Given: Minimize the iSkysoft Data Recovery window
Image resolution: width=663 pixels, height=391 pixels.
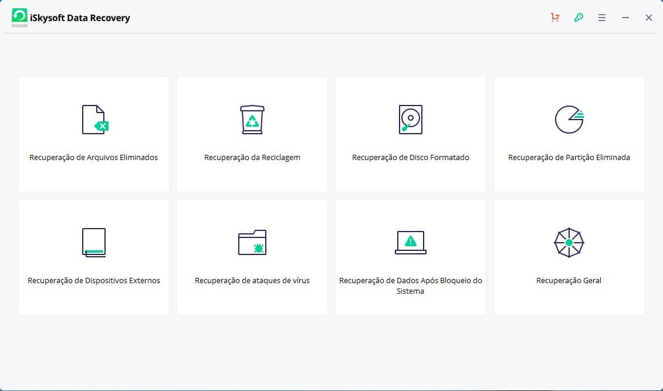Looking at the screenshot, I should point(625,18).
